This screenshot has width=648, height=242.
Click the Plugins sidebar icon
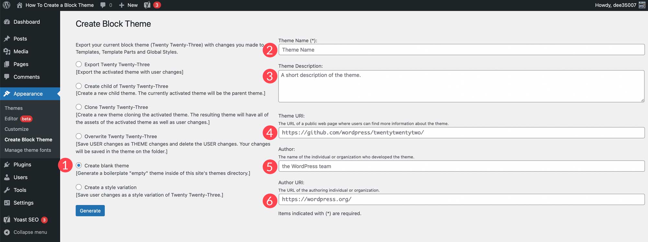[7, 165]
